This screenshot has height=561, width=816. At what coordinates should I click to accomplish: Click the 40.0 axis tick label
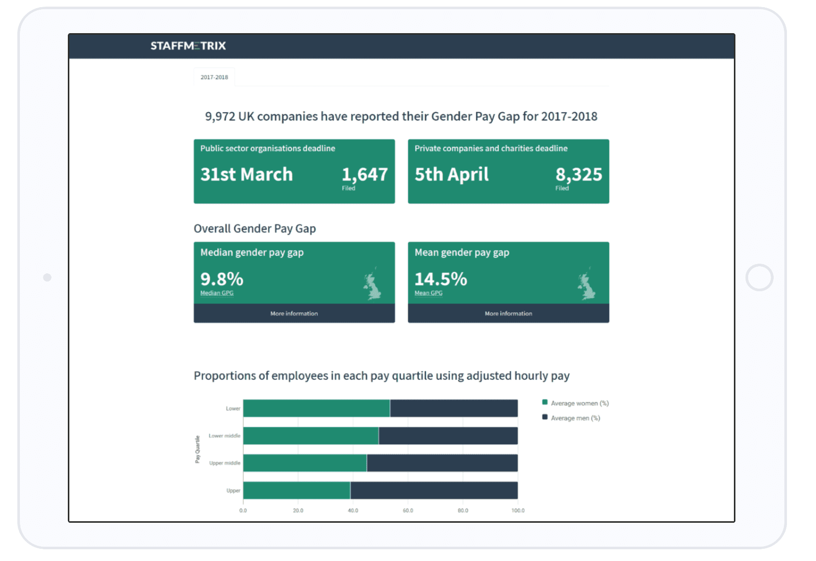pyautogui.click(x=353, y=511)
